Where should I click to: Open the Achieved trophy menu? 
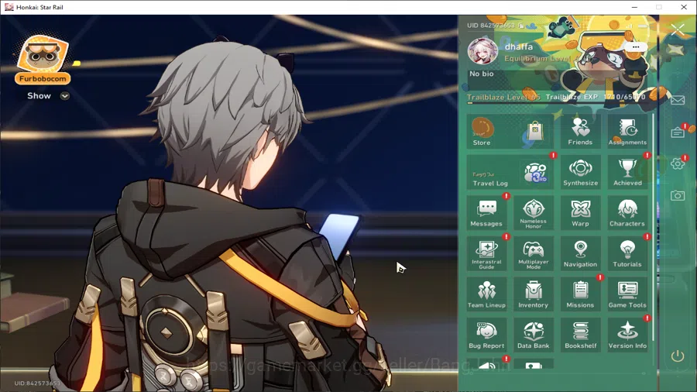click(627, 172)
